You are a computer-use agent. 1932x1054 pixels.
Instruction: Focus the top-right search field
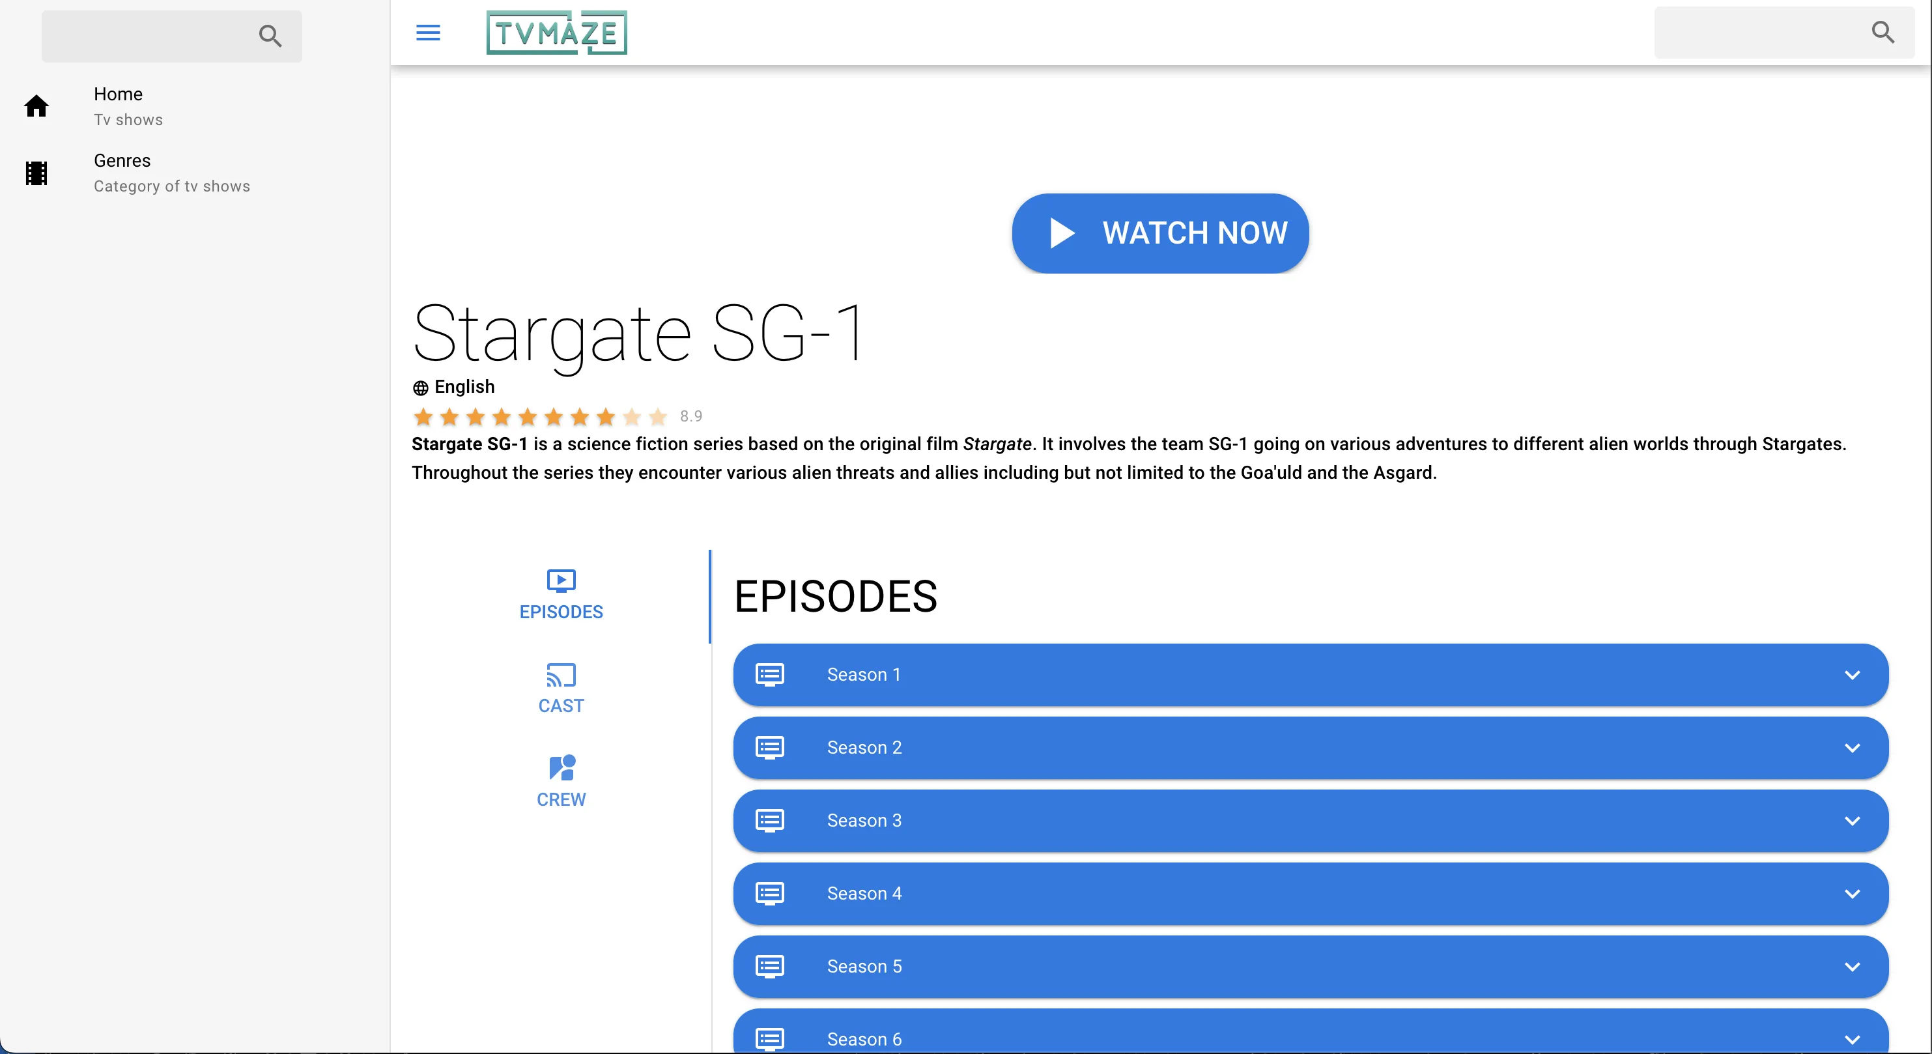(x=1784, y=33)
